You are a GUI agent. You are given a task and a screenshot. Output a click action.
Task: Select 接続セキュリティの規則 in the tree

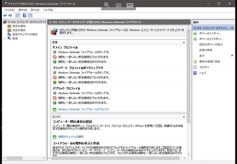point(25,34)
